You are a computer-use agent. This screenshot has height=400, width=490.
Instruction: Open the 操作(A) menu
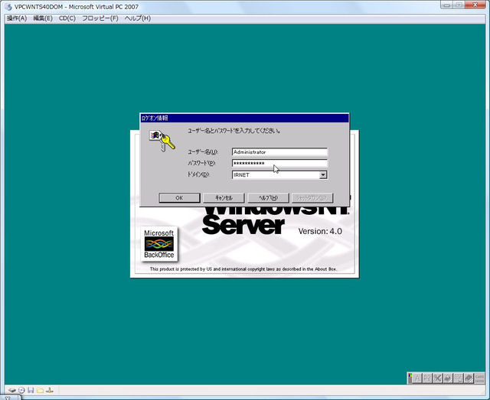coord(17,18)
